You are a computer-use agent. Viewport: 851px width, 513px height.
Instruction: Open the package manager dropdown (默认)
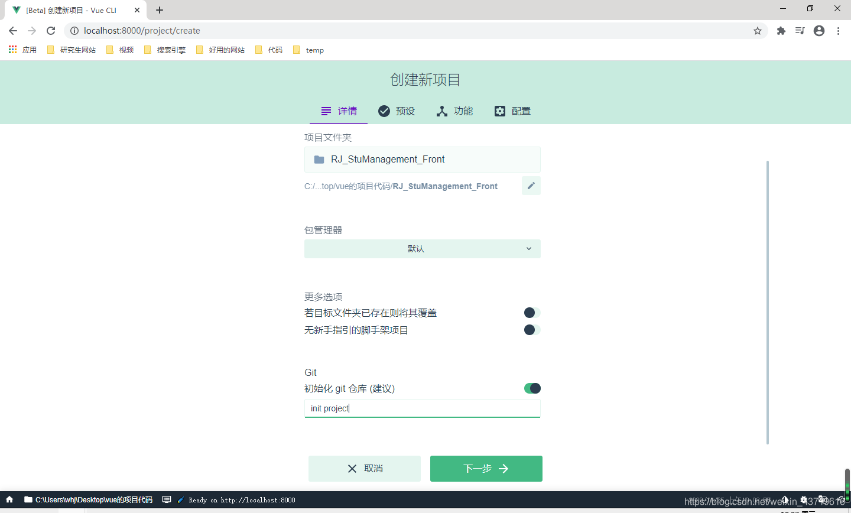[423, 249]
